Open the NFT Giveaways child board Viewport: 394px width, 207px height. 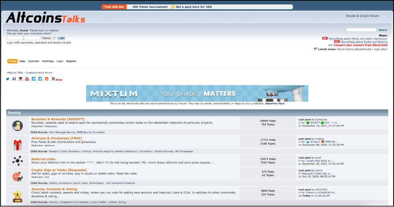click(184, 151)
